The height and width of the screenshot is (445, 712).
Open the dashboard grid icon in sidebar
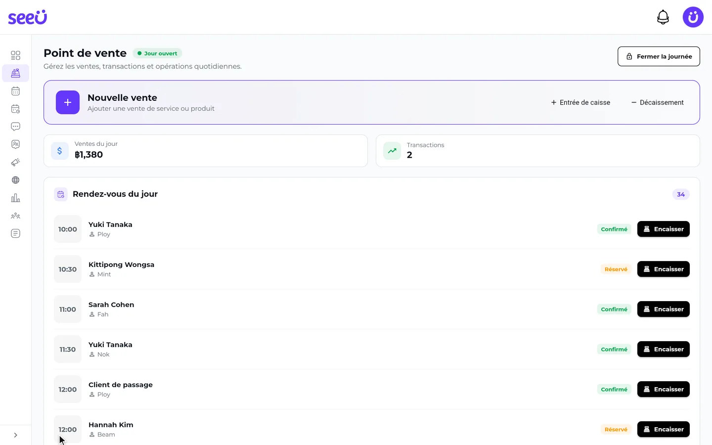pos(15,55)
